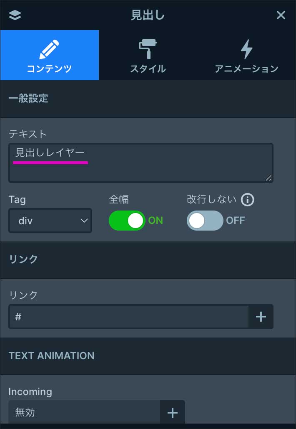Switch to the スタイル tab
The width and height of the screenshot is (296, 429).
click(148, 55)
